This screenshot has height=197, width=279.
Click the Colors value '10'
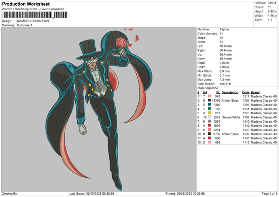pos(270,7)
